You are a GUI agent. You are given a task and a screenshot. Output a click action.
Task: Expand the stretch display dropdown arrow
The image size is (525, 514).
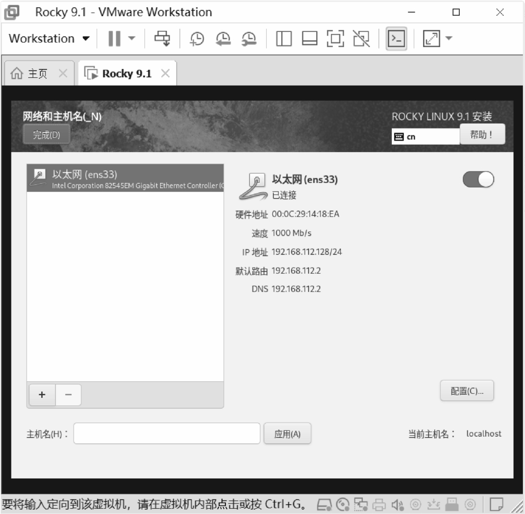(449, 38)
